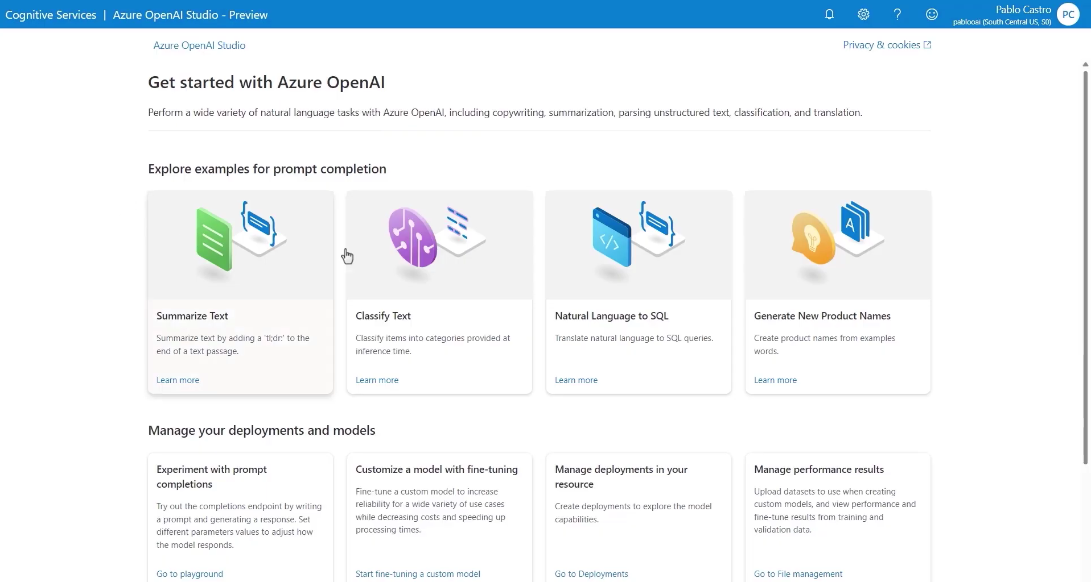The height and width of the screenshot is (582, 1091).
Task: Click Learn more under Generate New Product Names
Action: [775, 380]
